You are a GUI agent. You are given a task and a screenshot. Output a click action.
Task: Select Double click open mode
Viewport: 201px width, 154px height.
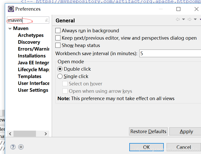60,69
